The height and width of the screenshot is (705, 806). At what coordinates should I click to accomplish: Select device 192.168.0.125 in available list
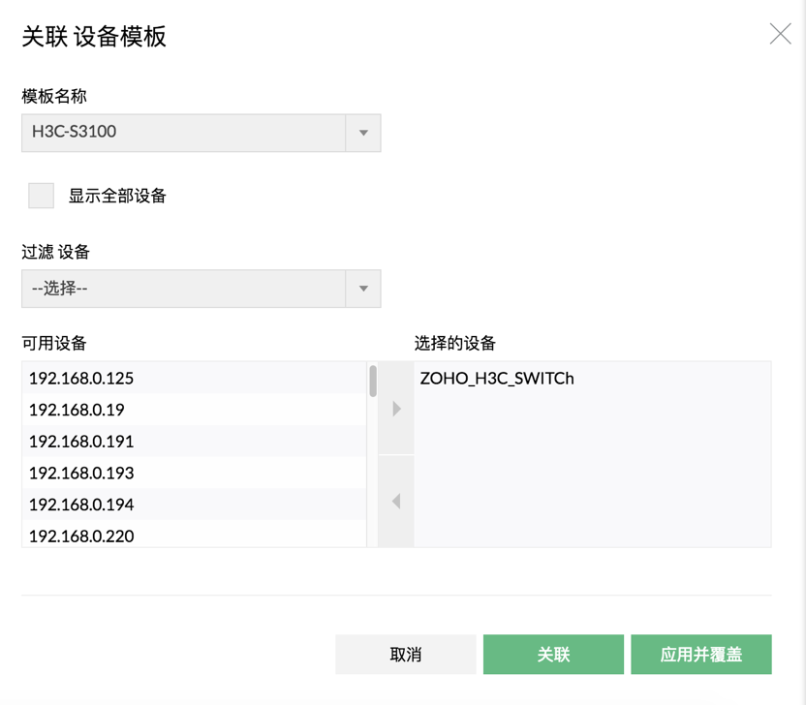click(x=194, y=379)
